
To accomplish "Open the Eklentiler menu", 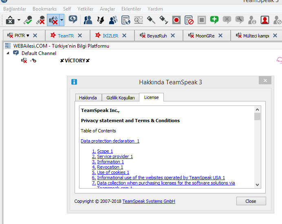I will point(131,9).
